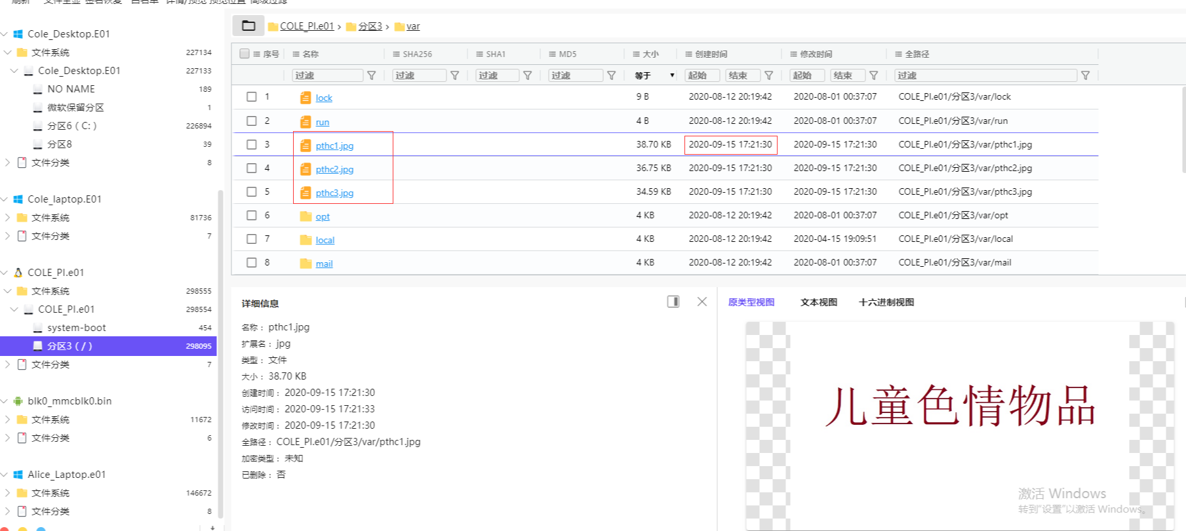Check the box for row 8 mail
The height and width of the screenshot is (531, 1186).
tap(252, 262)
